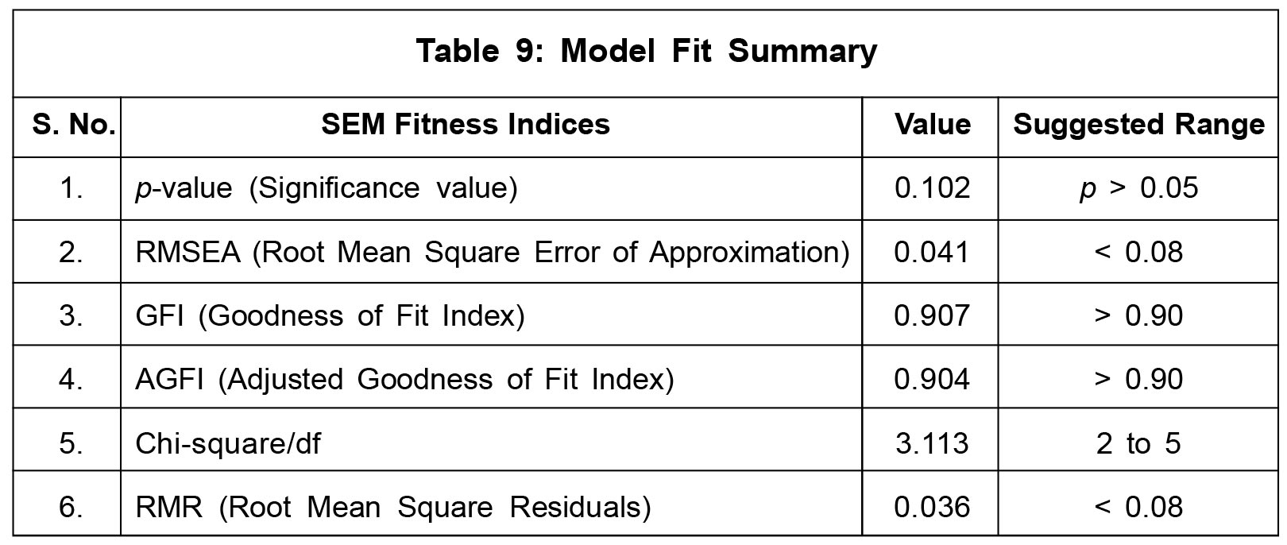Select the Chi-square/df value 3.113
The height and width of the screenshot is (545, 1287).
click(932, 443)
